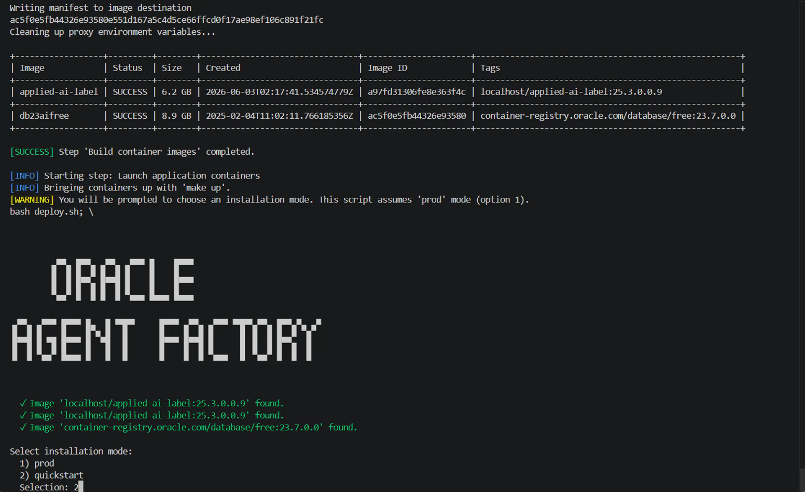This screenshot has width=805, height=492.
Task: Click the 'Size' column header
Action: click(172, 67)
